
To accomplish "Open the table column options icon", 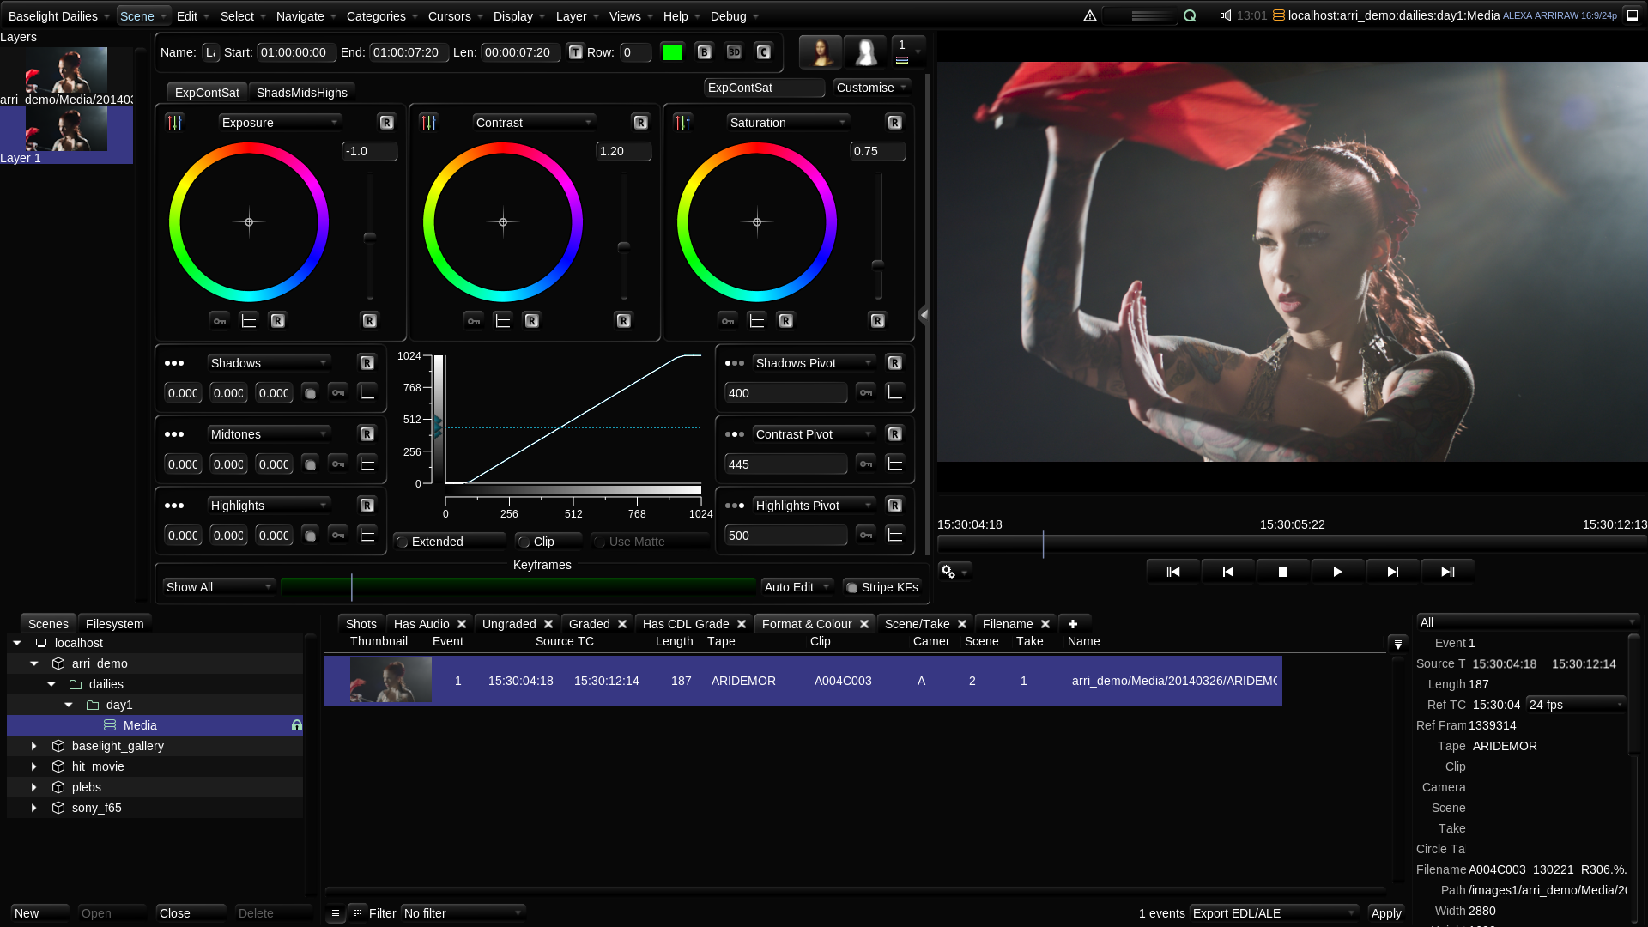I will pyautogui.click(x=1397, y=644).
